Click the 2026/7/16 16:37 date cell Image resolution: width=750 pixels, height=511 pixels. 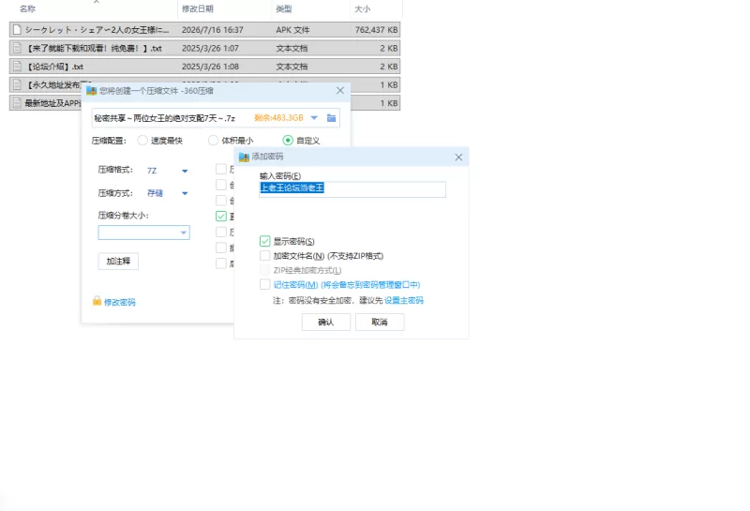click(213, 30)
